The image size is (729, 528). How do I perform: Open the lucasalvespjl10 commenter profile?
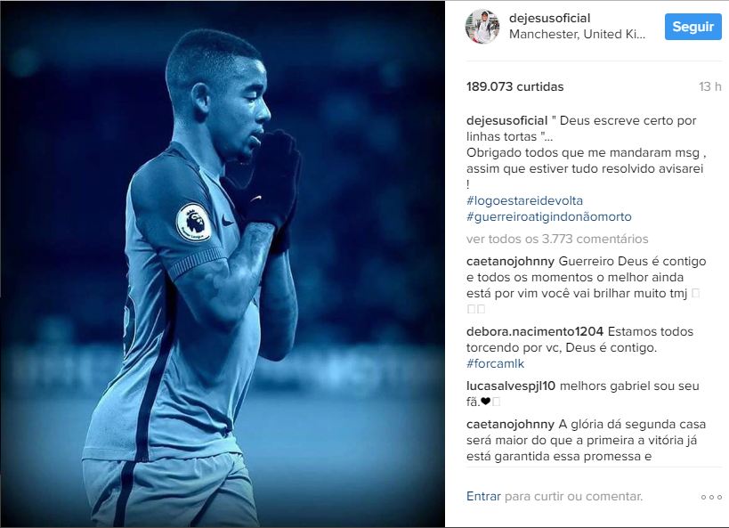click(x=511, y=386)
